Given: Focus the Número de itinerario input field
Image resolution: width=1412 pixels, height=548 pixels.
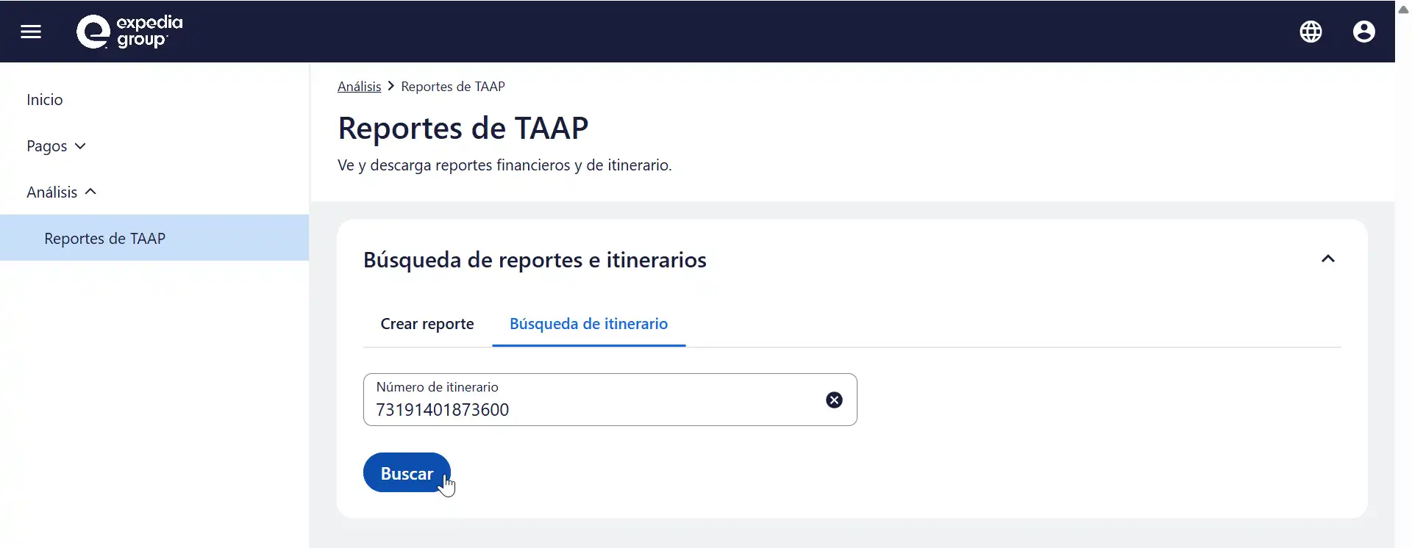Looking at the screenshot, I should (588, 409).
